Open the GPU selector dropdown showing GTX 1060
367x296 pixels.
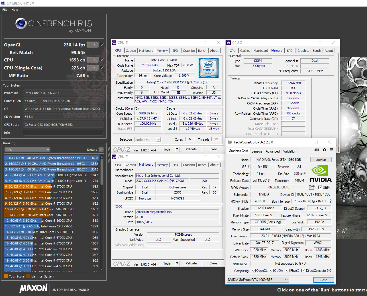[x=286, y=279]
